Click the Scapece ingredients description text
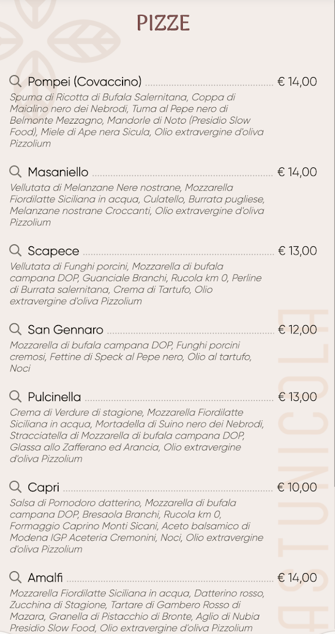This screenshot has width=335, height=634. [136, 284]
